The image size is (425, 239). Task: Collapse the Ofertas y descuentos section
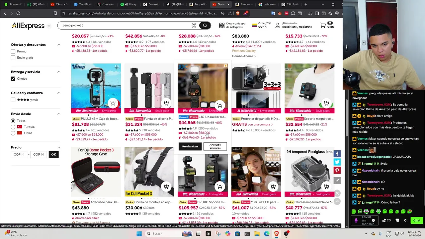tap(59, 44)
